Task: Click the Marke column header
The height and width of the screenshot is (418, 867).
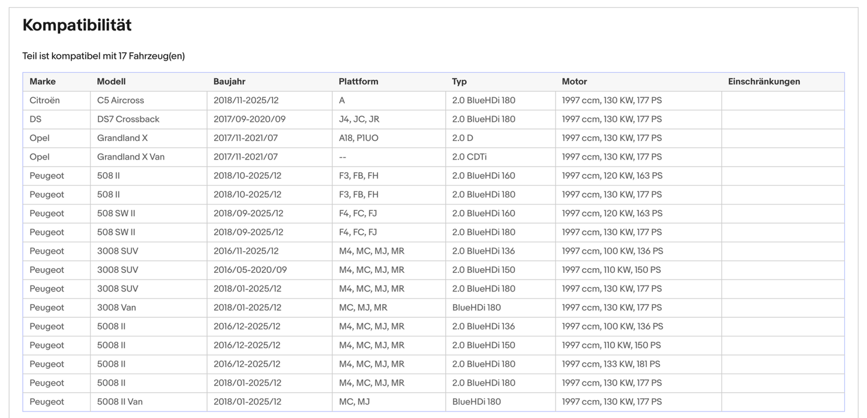Action: tap(43, 82)
